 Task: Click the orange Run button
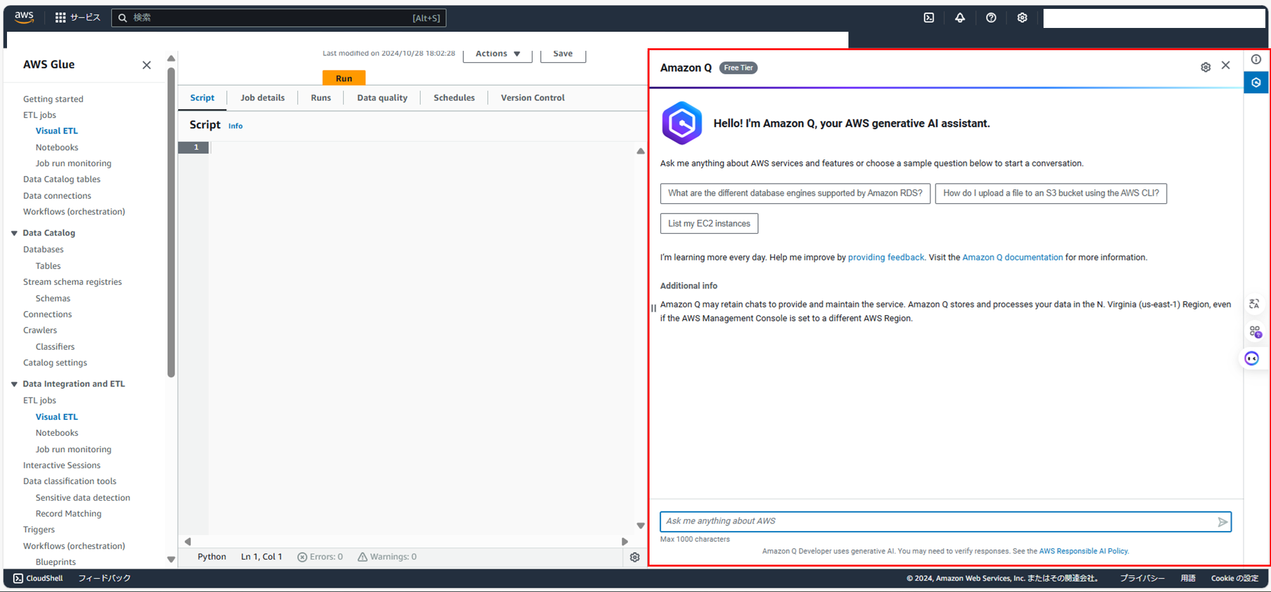tap(344, 78)
